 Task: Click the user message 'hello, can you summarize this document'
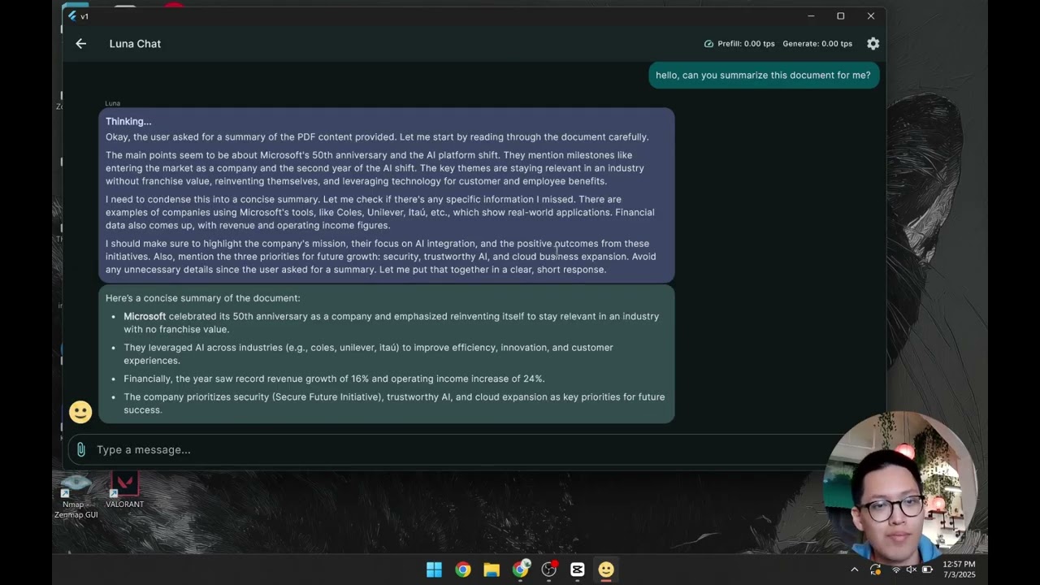(x=763, y=75)
